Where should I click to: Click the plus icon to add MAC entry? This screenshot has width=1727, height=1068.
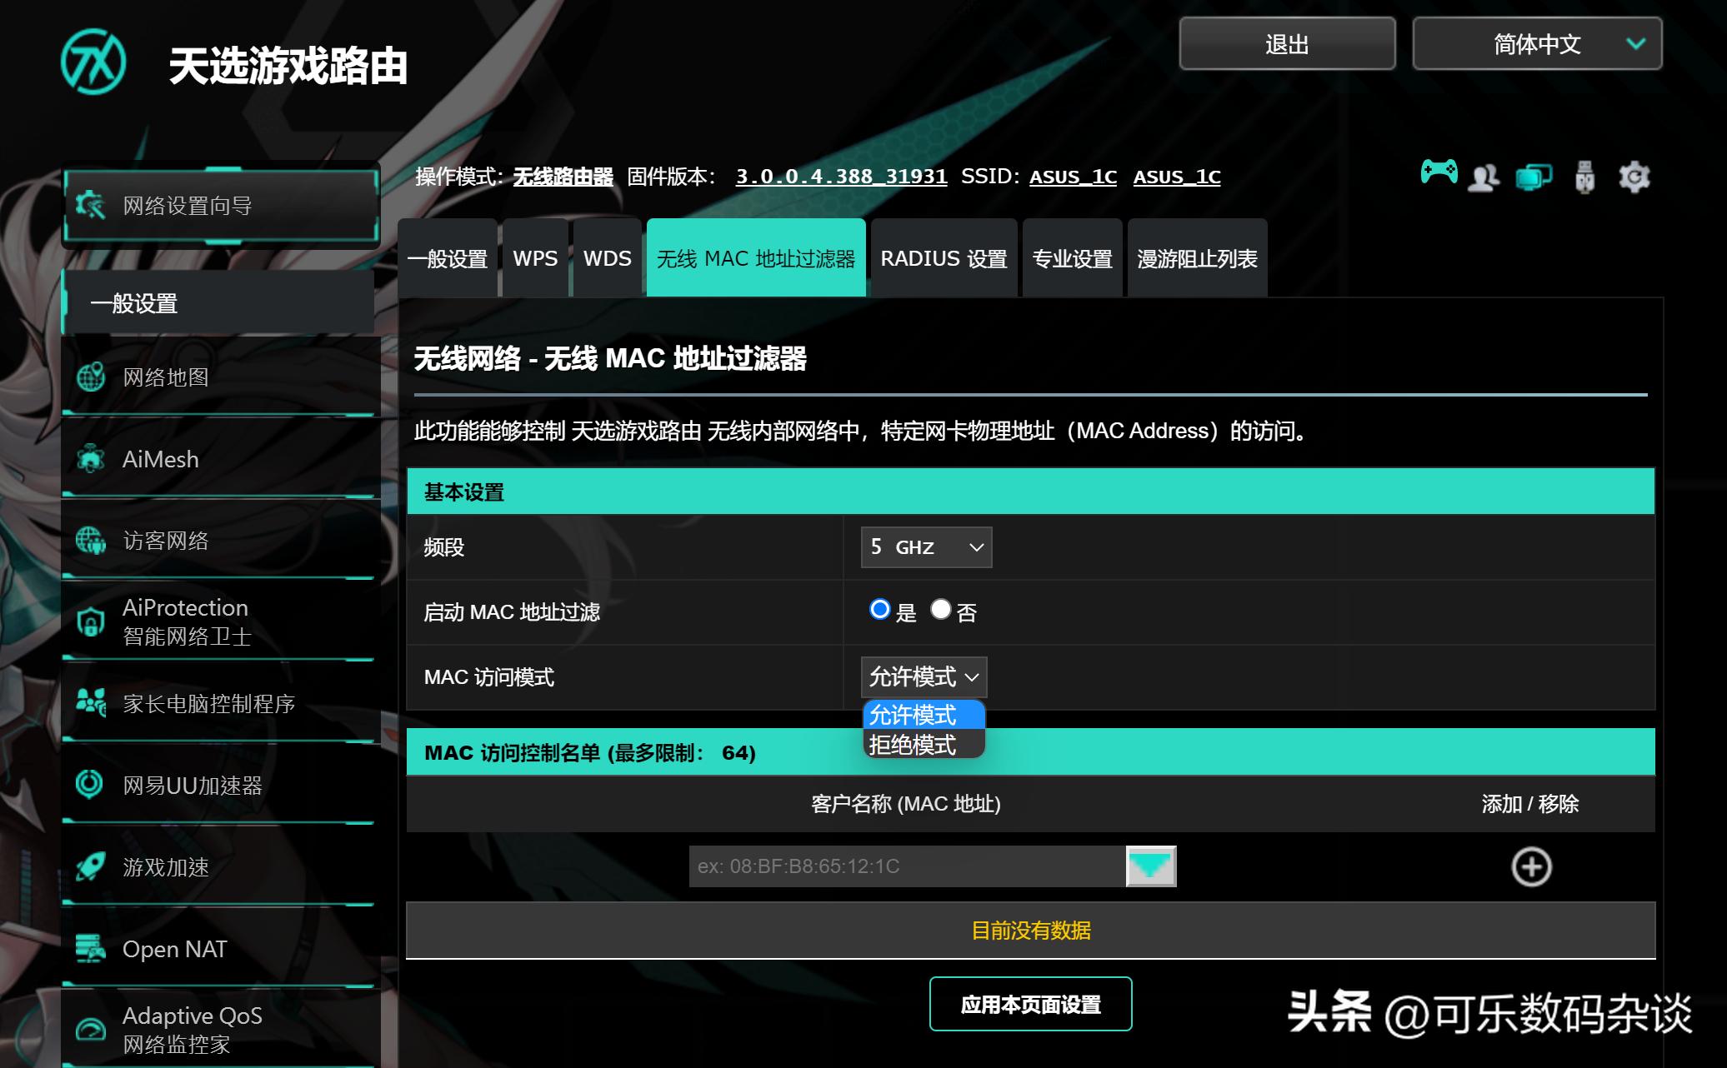coord(1530,866)
